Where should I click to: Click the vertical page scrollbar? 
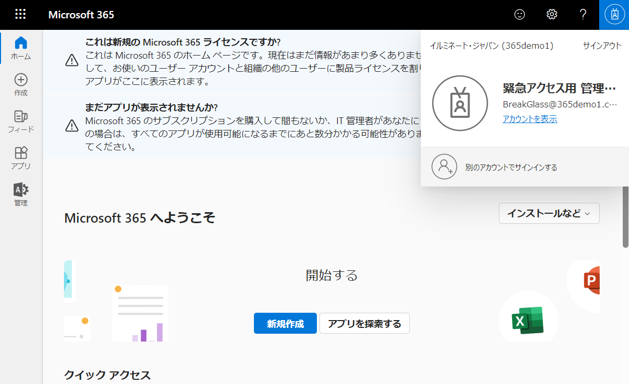pos(625,217)
